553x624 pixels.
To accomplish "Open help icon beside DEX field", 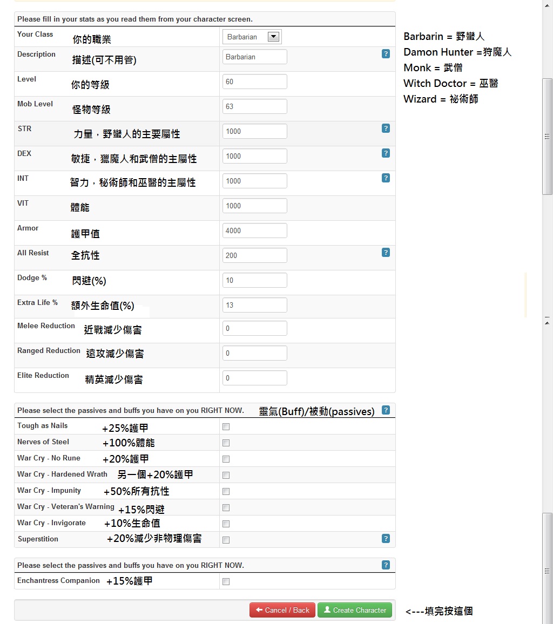I will pyautogui.click(x=386, y=153).
